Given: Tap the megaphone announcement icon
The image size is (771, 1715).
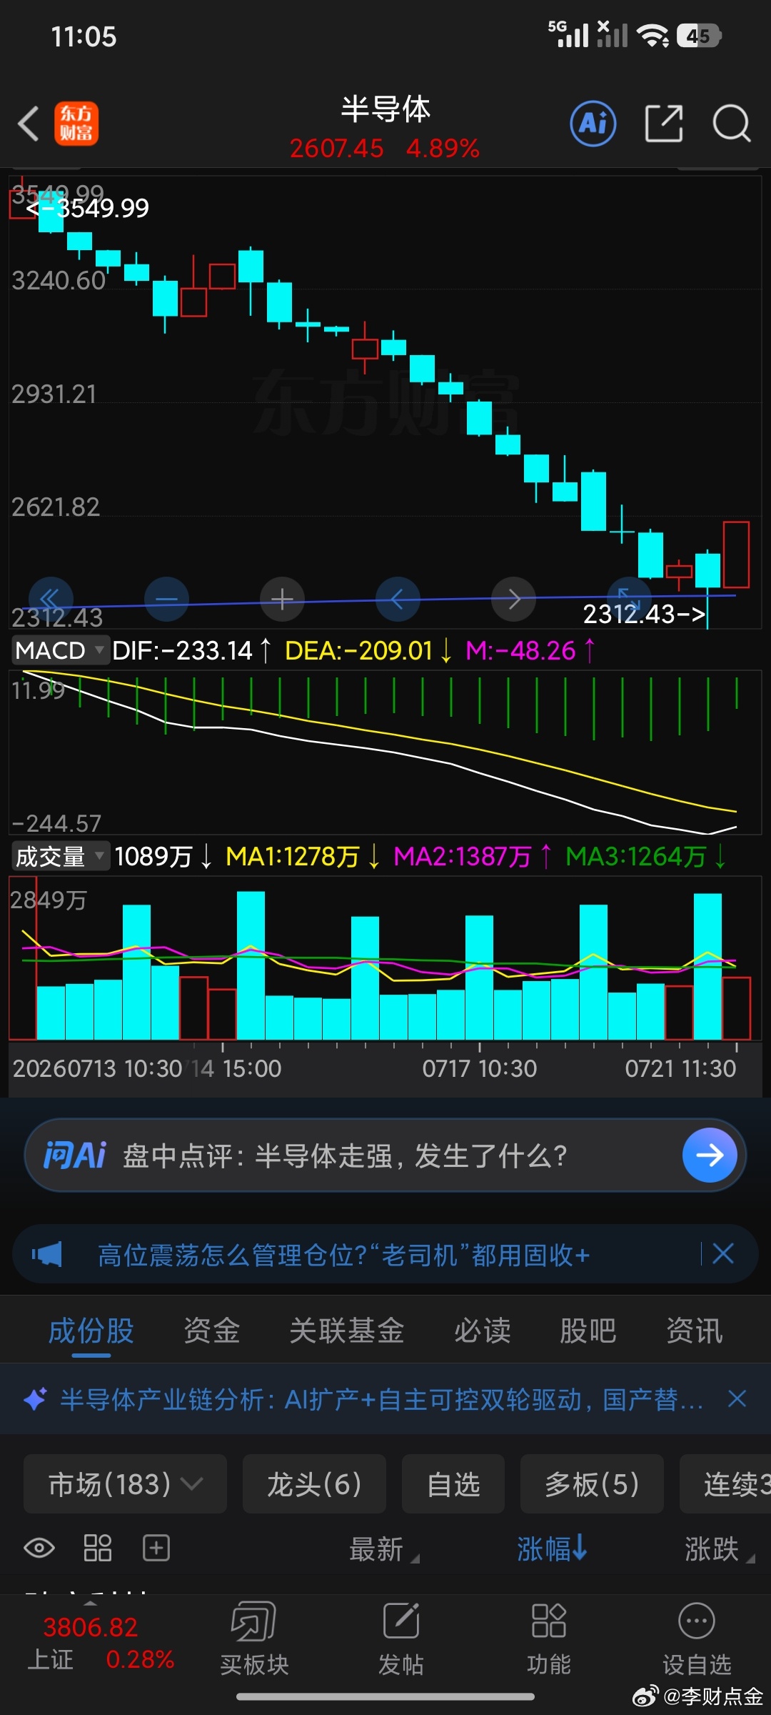Looking at the screenshot, I should [47, 1254].
